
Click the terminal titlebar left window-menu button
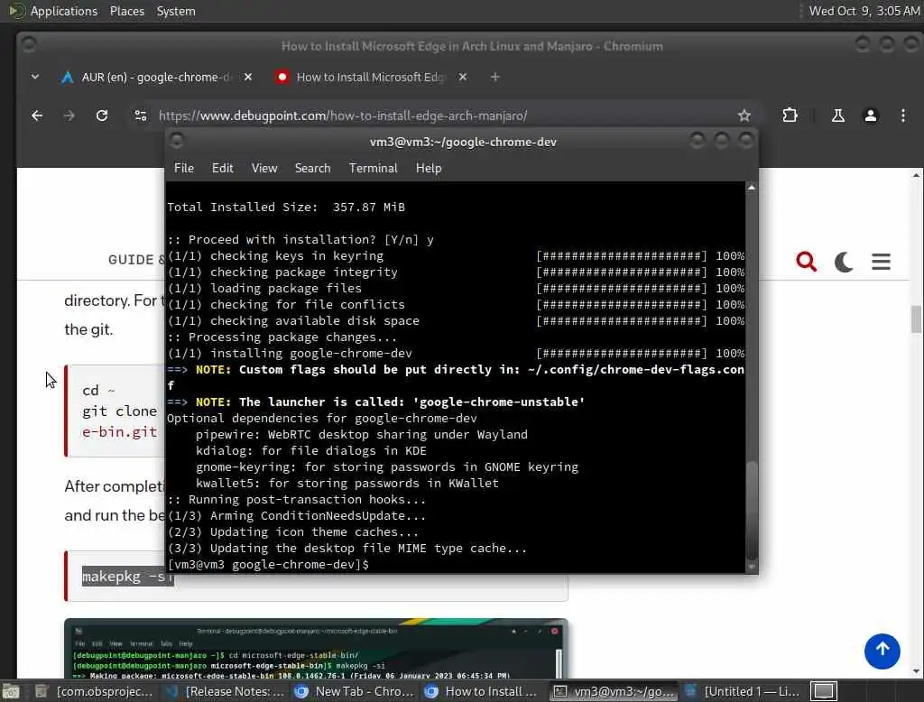point(176,141)
